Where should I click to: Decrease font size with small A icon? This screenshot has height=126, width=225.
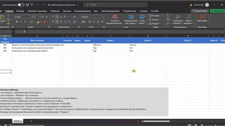tap(47, 17)
